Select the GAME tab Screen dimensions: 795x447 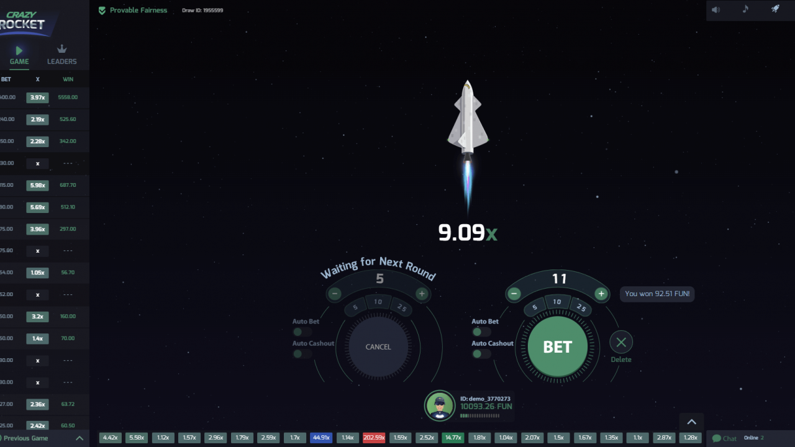(x=19, y=55)
